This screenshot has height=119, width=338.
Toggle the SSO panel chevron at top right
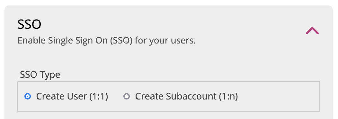(312, 31)
